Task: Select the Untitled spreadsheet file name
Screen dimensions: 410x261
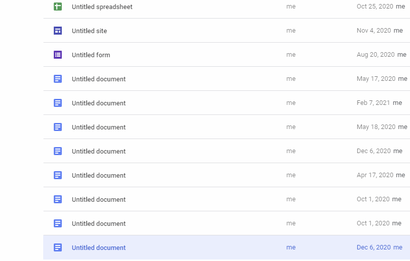Action: coord(102,7)
